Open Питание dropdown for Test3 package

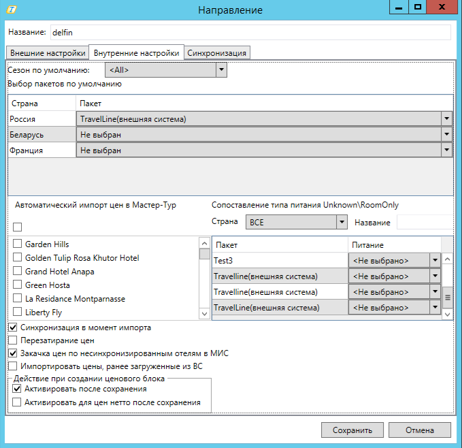pyautogui.click(x=435, y=260)
